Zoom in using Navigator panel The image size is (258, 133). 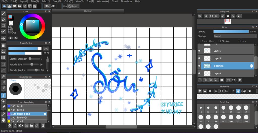click(206, 16)
